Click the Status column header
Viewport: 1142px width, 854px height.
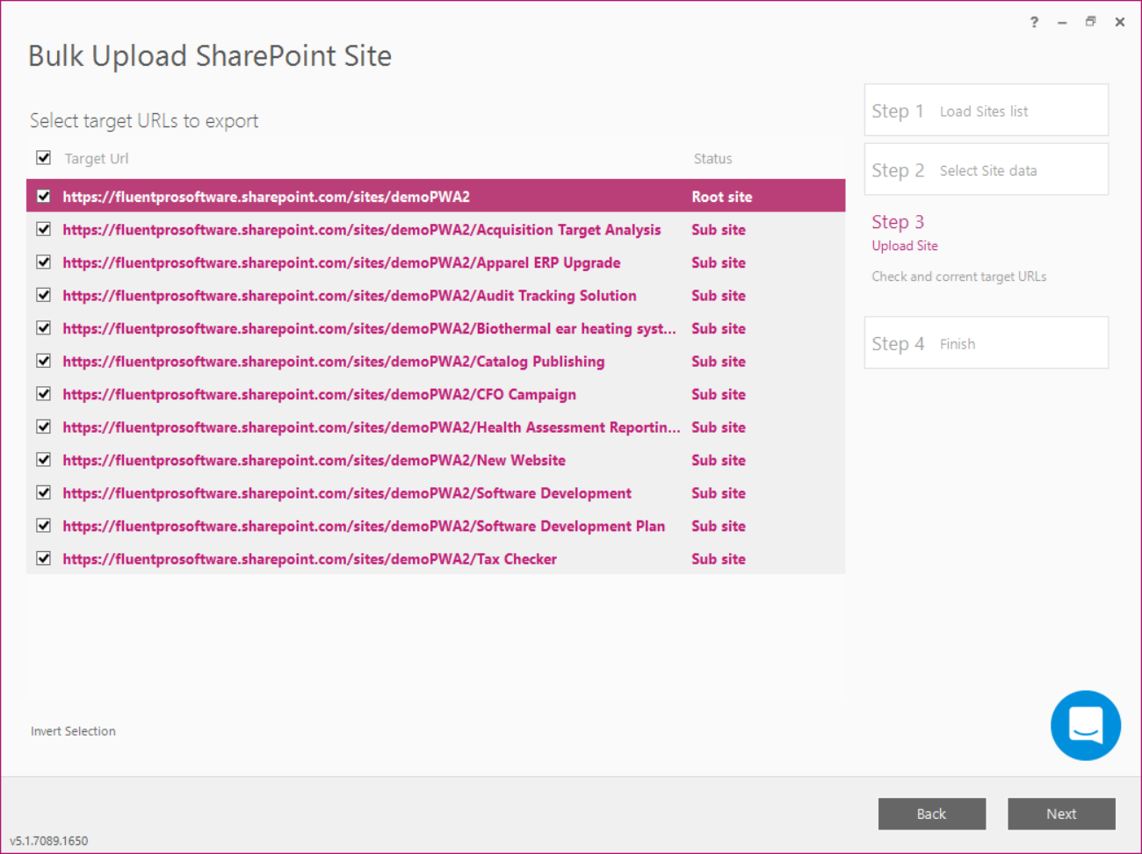pyautogui.click(x=712, y=159)
